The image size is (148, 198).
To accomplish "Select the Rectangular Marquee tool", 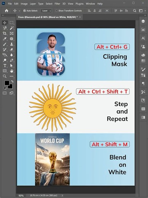I will pyautogui.click(x=11, y=23).
